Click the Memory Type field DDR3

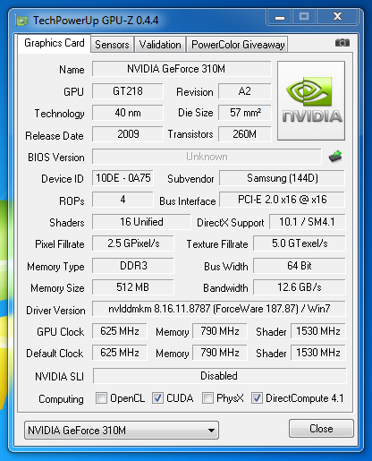133,266
